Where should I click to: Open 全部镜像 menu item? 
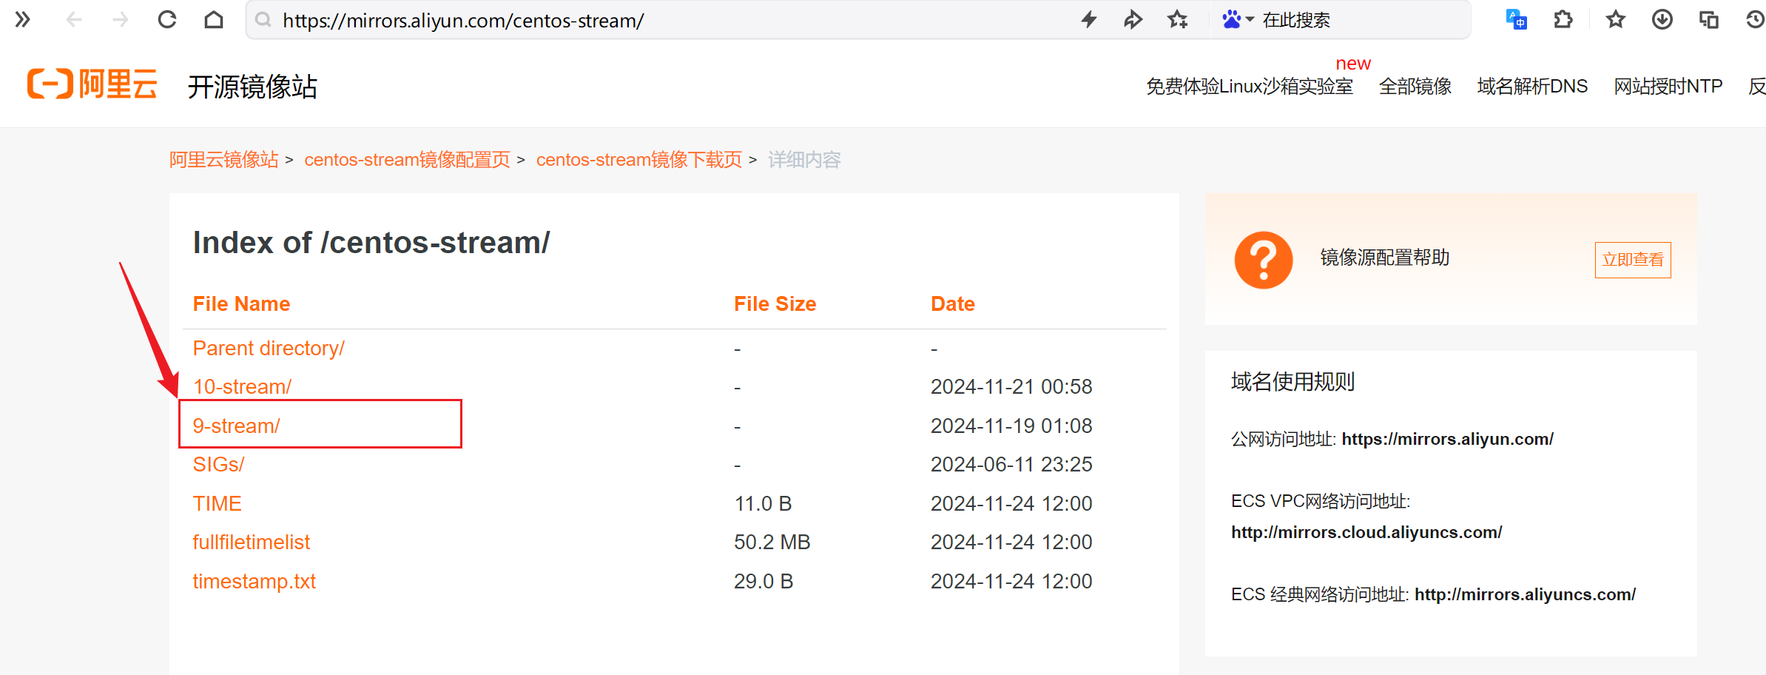[x=1415, y=87]
